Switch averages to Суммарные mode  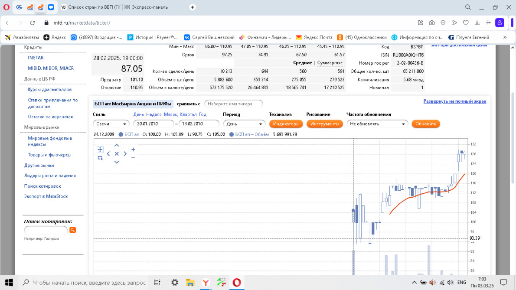point(330,63)
